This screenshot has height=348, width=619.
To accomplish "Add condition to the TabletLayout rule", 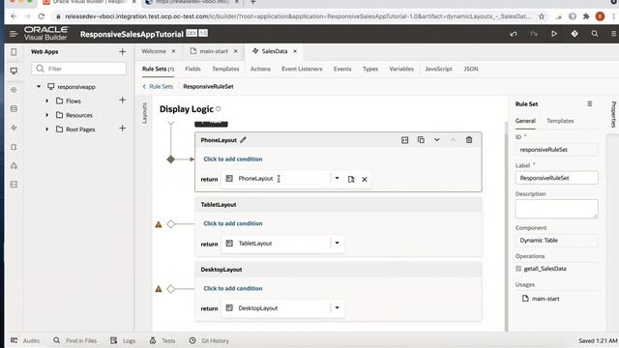I will (x=233, y=223).
